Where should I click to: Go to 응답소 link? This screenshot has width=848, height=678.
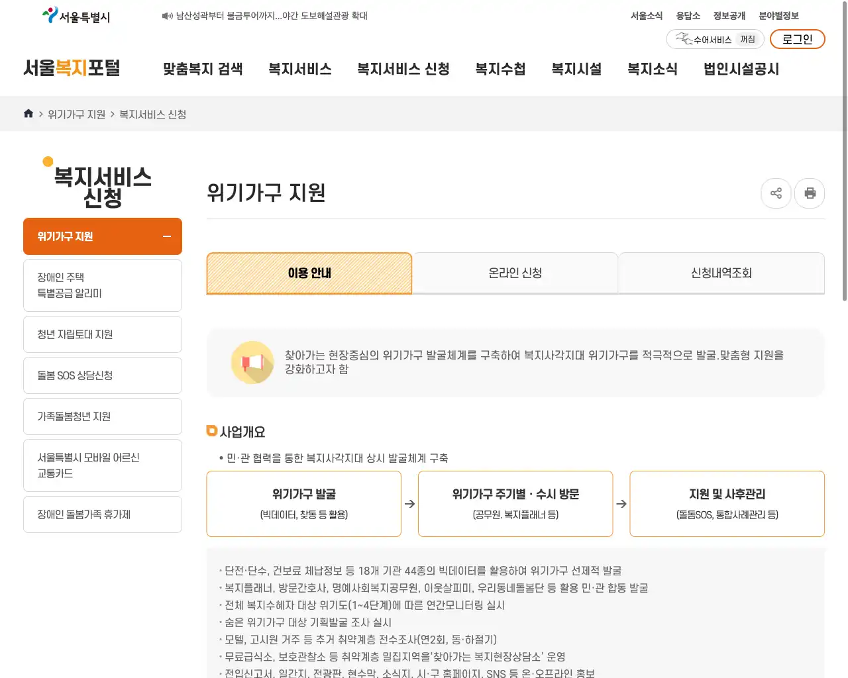(688, 16)
